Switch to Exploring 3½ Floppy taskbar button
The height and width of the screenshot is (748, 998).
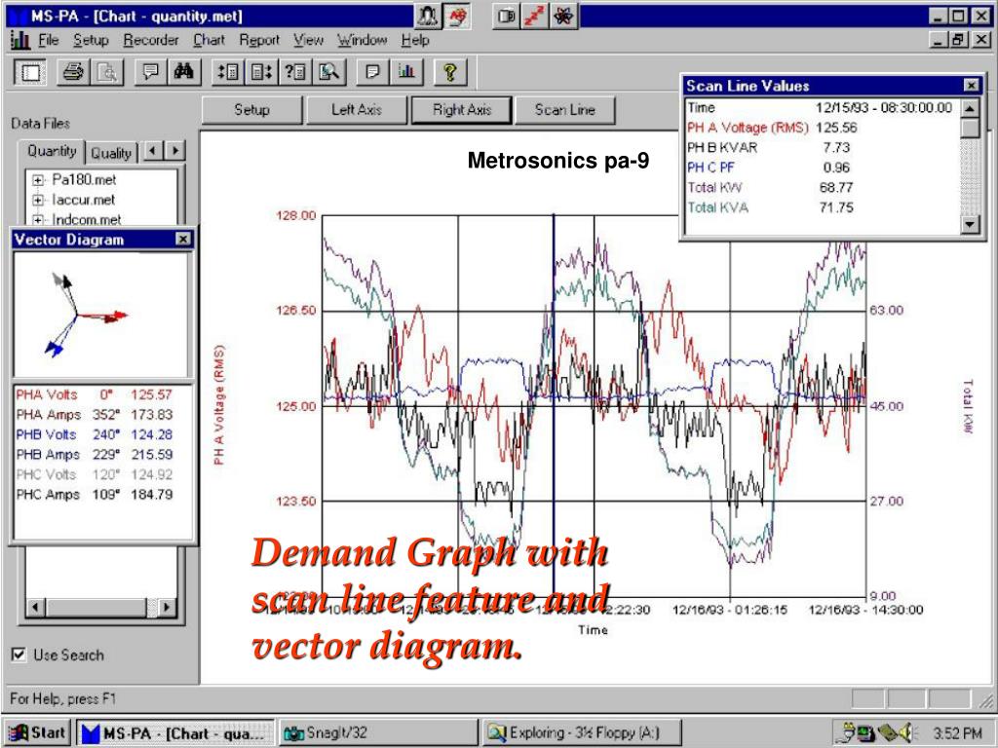pos(581,732)
